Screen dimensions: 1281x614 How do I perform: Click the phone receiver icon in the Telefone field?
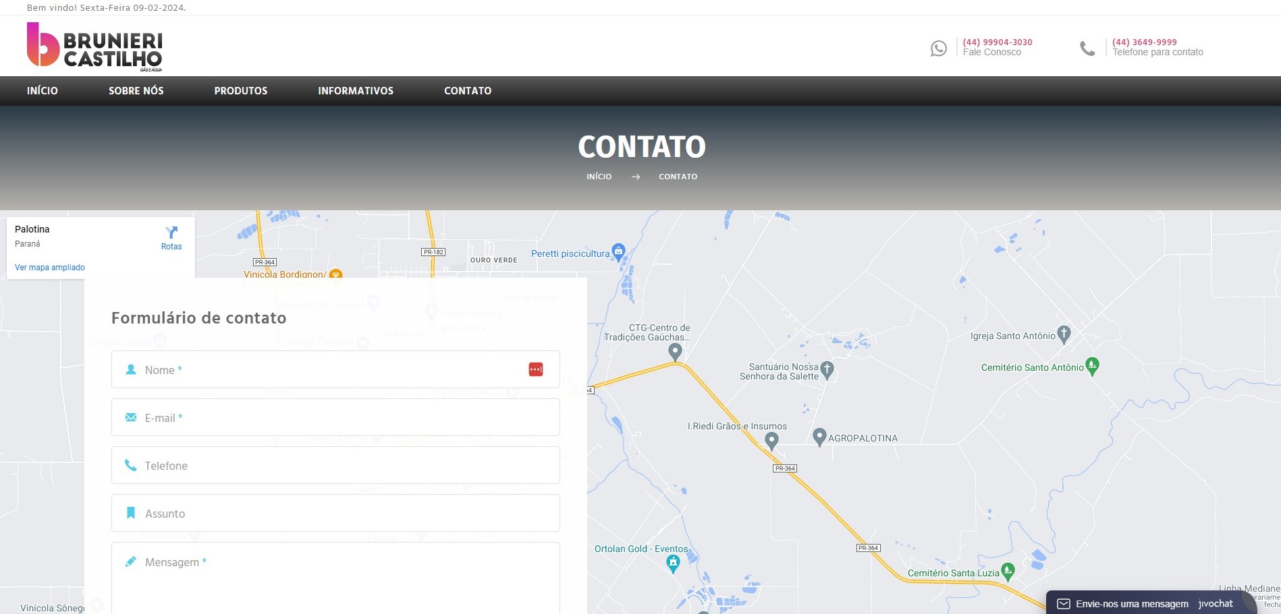coord(130,465)
